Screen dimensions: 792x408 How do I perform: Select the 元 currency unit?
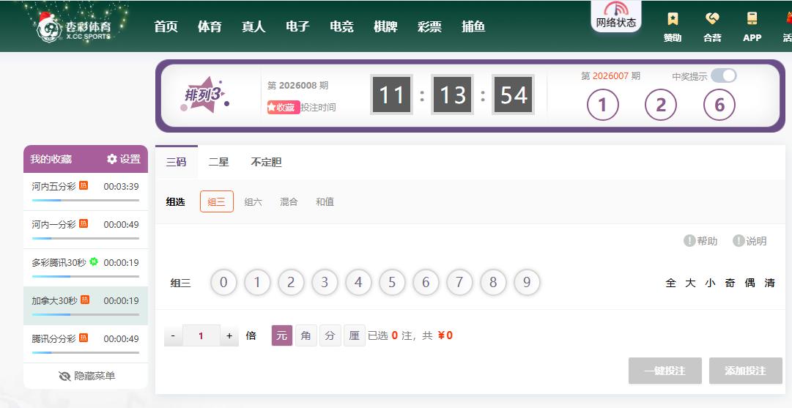282,335
